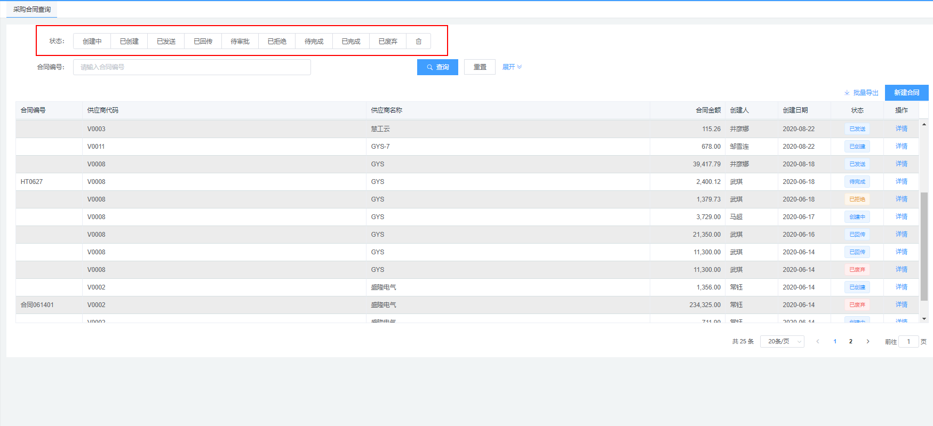Viewport: 933px width, 426px height.
Task: Go to next page arrow
Action: [868, 342]
